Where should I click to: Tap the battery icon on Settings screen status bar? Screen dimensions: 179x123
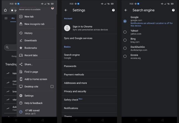[112, 4]
